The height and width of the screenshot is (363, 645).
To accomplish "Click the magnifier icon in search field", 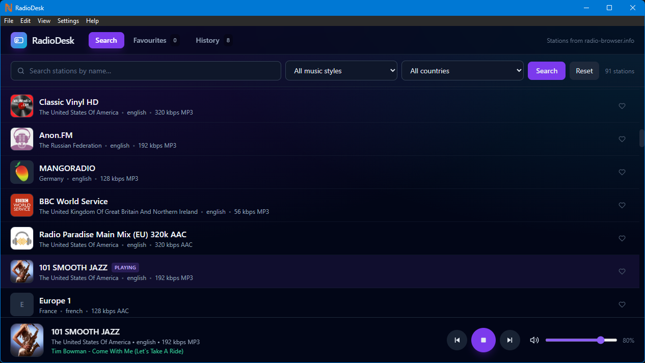I will [21, 71].
